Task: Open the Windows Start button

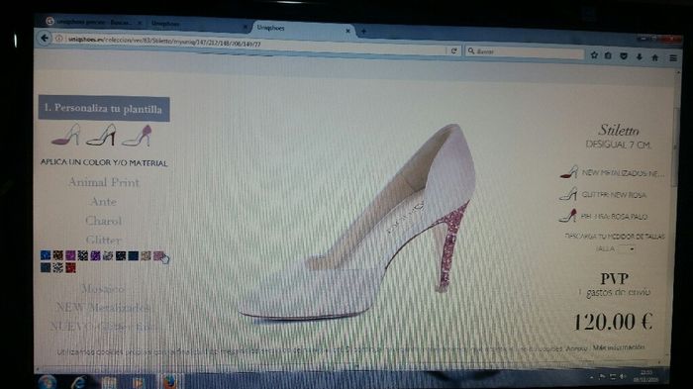Action: click(x=47, y=381)
